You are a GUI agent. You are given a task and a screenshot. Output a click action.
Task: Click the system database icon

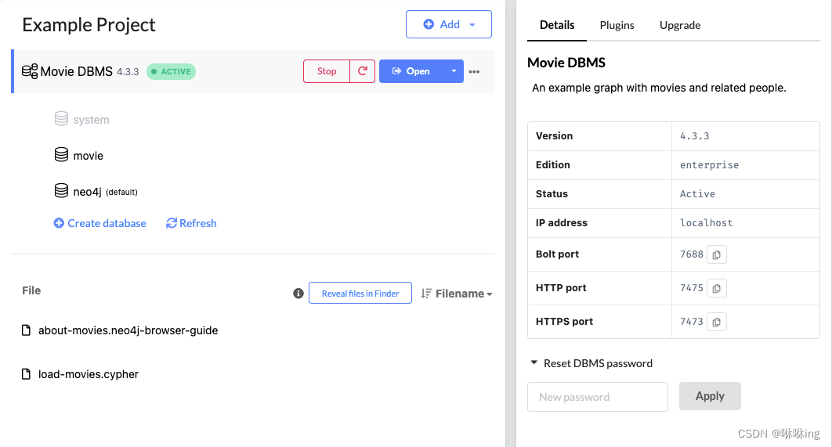point(62,119)
